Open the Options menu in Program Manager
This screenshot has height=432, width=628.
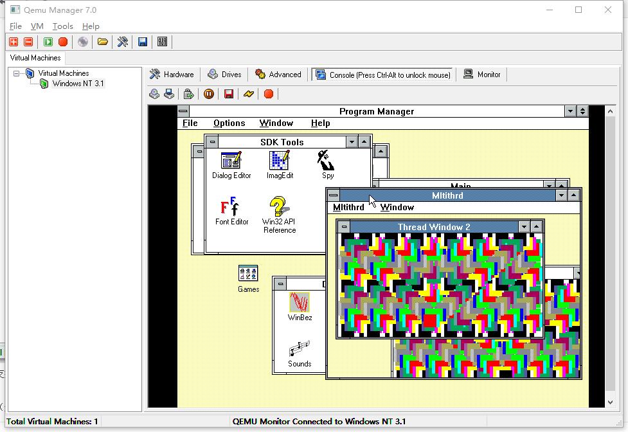[229, 123]
